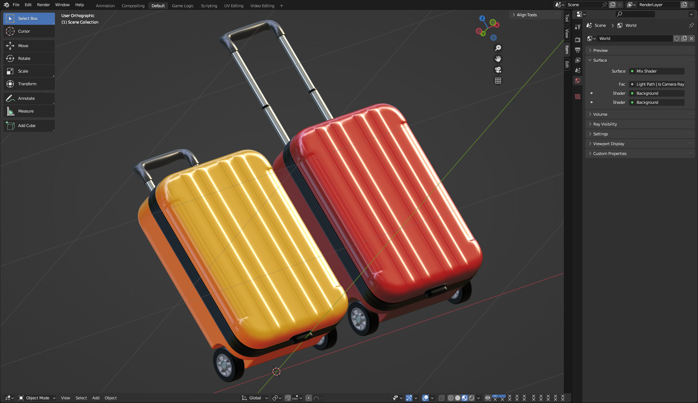Expand the Settings panel
The height and width of the screenshot is (403, 698).
pos(640,134)
